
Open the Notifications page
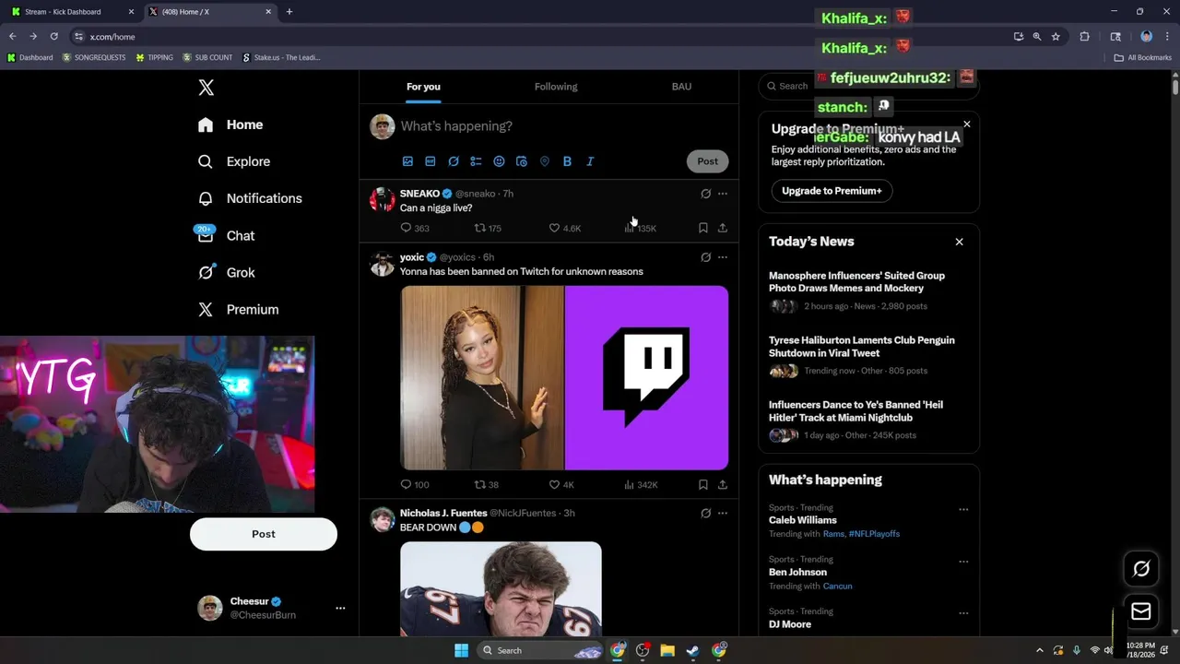[251, 198]
